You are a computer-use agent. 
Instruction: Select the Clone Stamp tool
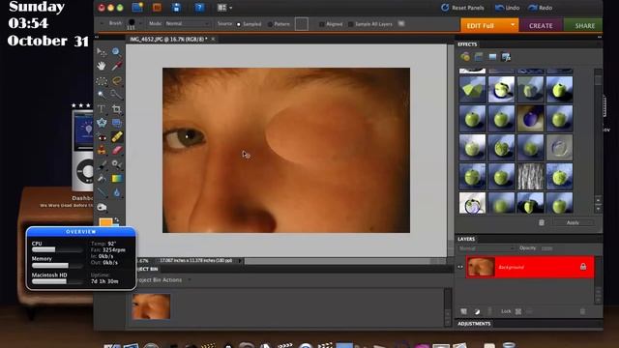[102, 151]
